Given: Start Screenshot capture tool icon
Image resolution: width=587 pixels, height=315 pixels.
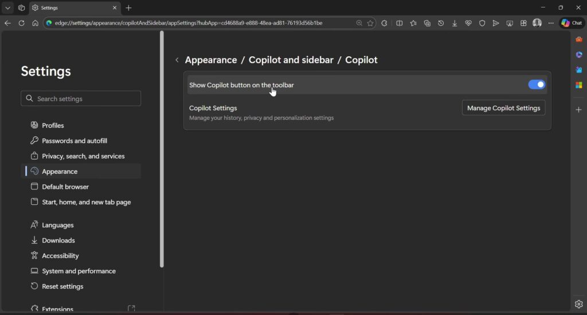Looking at the screenshot, I should (510, 23).
